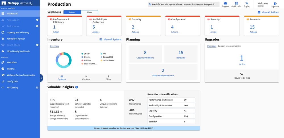284x138 pixels.
Task: Click the FabricPool Advisor database icon
Action: [x=3, y=39]
